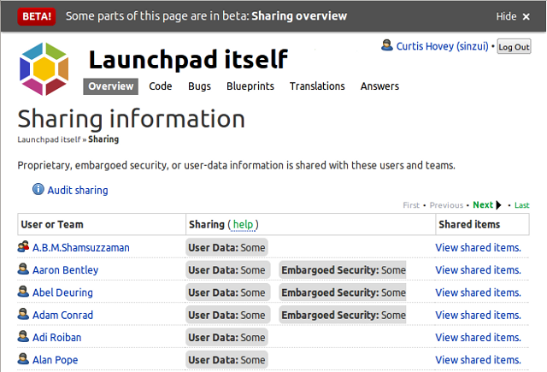The image size is (547, 372).
Task: Switch to the Code tab
Action: pyautogui.click(x=161, y=86)
